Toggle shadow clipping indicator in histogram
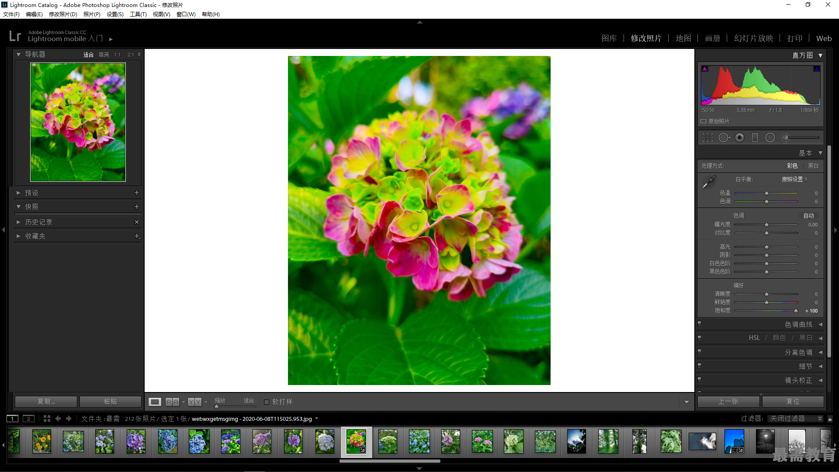839x472 pixels. pos(704,69)
